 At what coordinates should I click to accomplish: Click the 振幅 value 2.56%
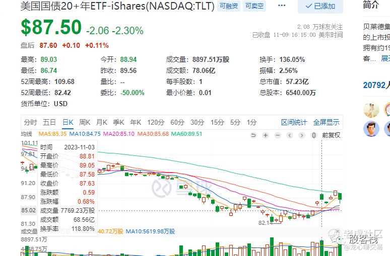[288, 70]
